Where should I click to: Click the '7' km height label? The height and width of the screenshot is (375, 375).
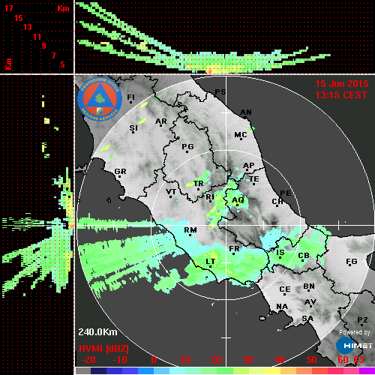click(53, 55)
